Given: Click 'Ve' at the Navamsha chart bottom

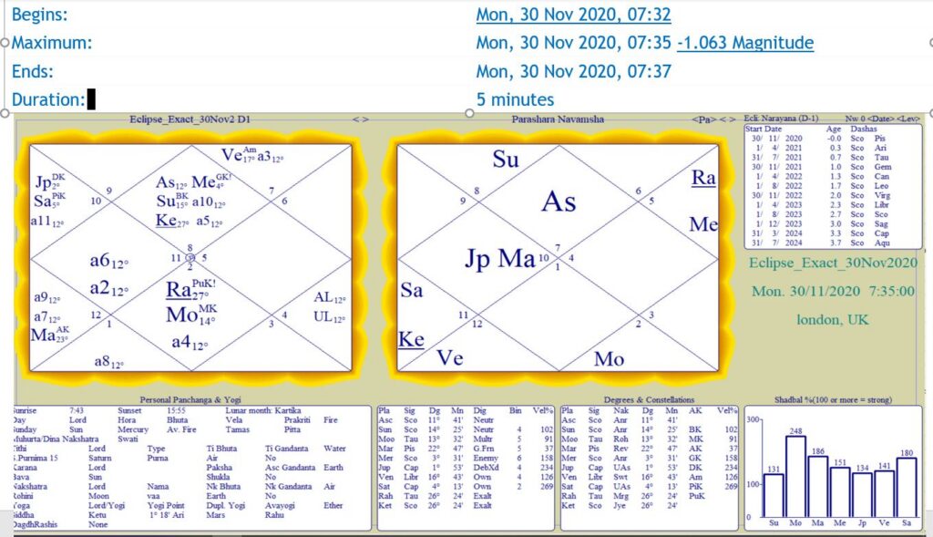Looking at the screenshot, I should pyautogui.click(x=449, y=357).
